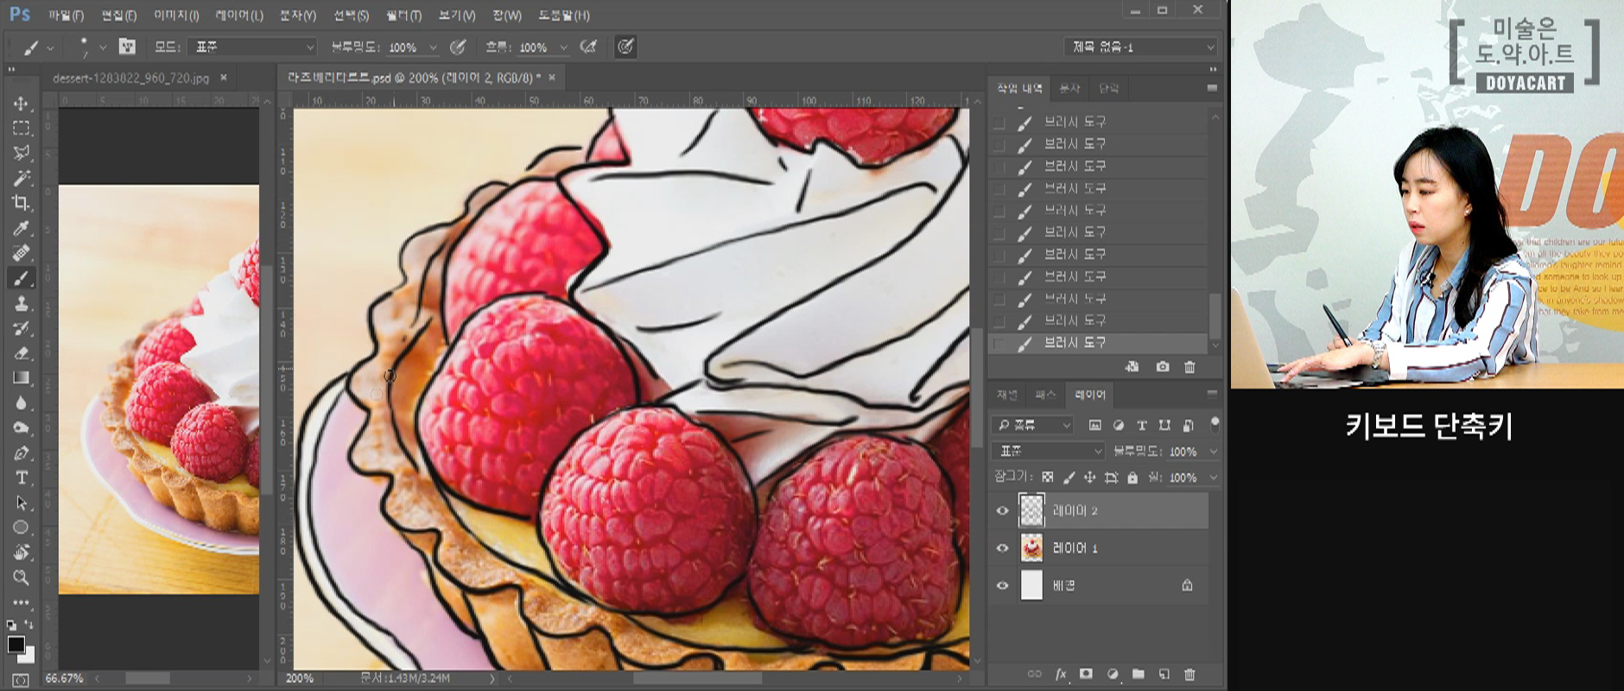Select the Blur tool
The height and width of the screenshot is (691, 1624).
coord(22,403)
